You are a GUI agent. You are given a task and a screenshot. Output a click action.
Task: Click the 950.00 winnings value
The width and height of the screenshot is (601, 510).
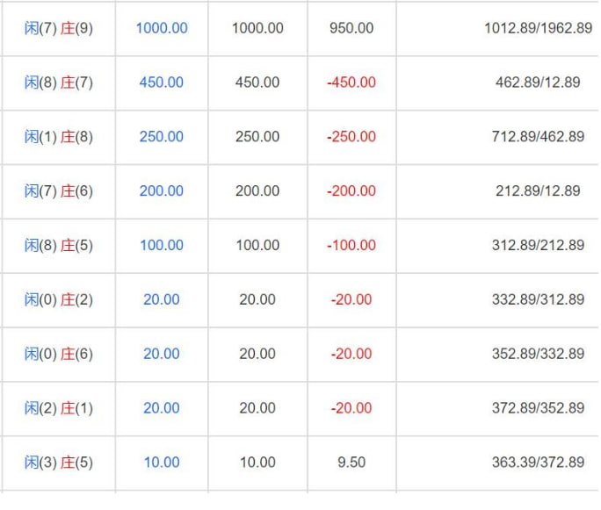pos(351,28)
